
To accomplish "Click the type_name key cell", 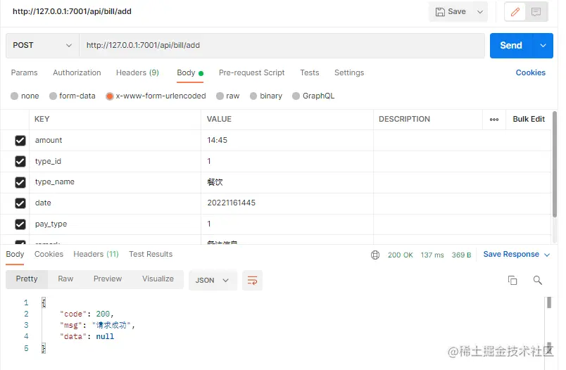I will [x=115, y=182].
